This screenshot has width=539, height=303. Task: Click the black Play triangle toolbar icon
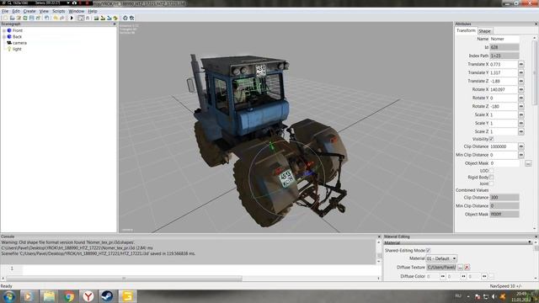point(72,18)
